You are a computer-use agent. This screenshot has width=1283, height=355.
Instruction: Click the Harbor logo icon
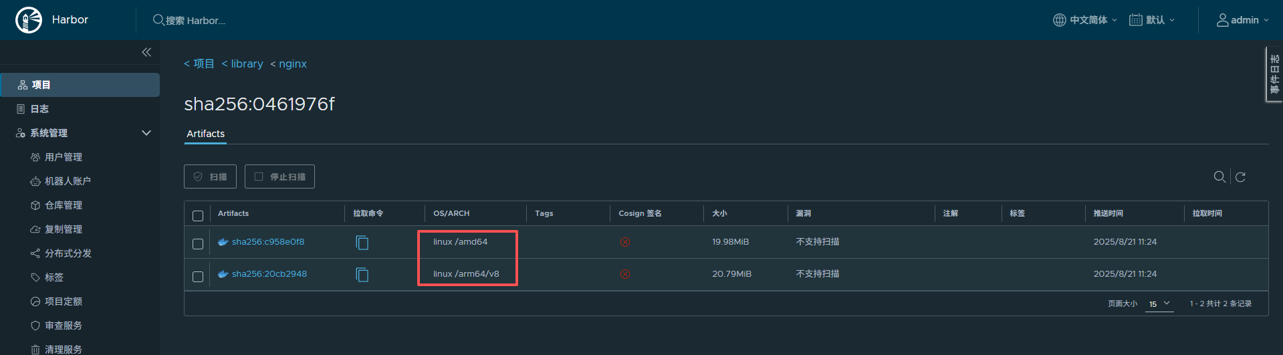tap(29, 20)
